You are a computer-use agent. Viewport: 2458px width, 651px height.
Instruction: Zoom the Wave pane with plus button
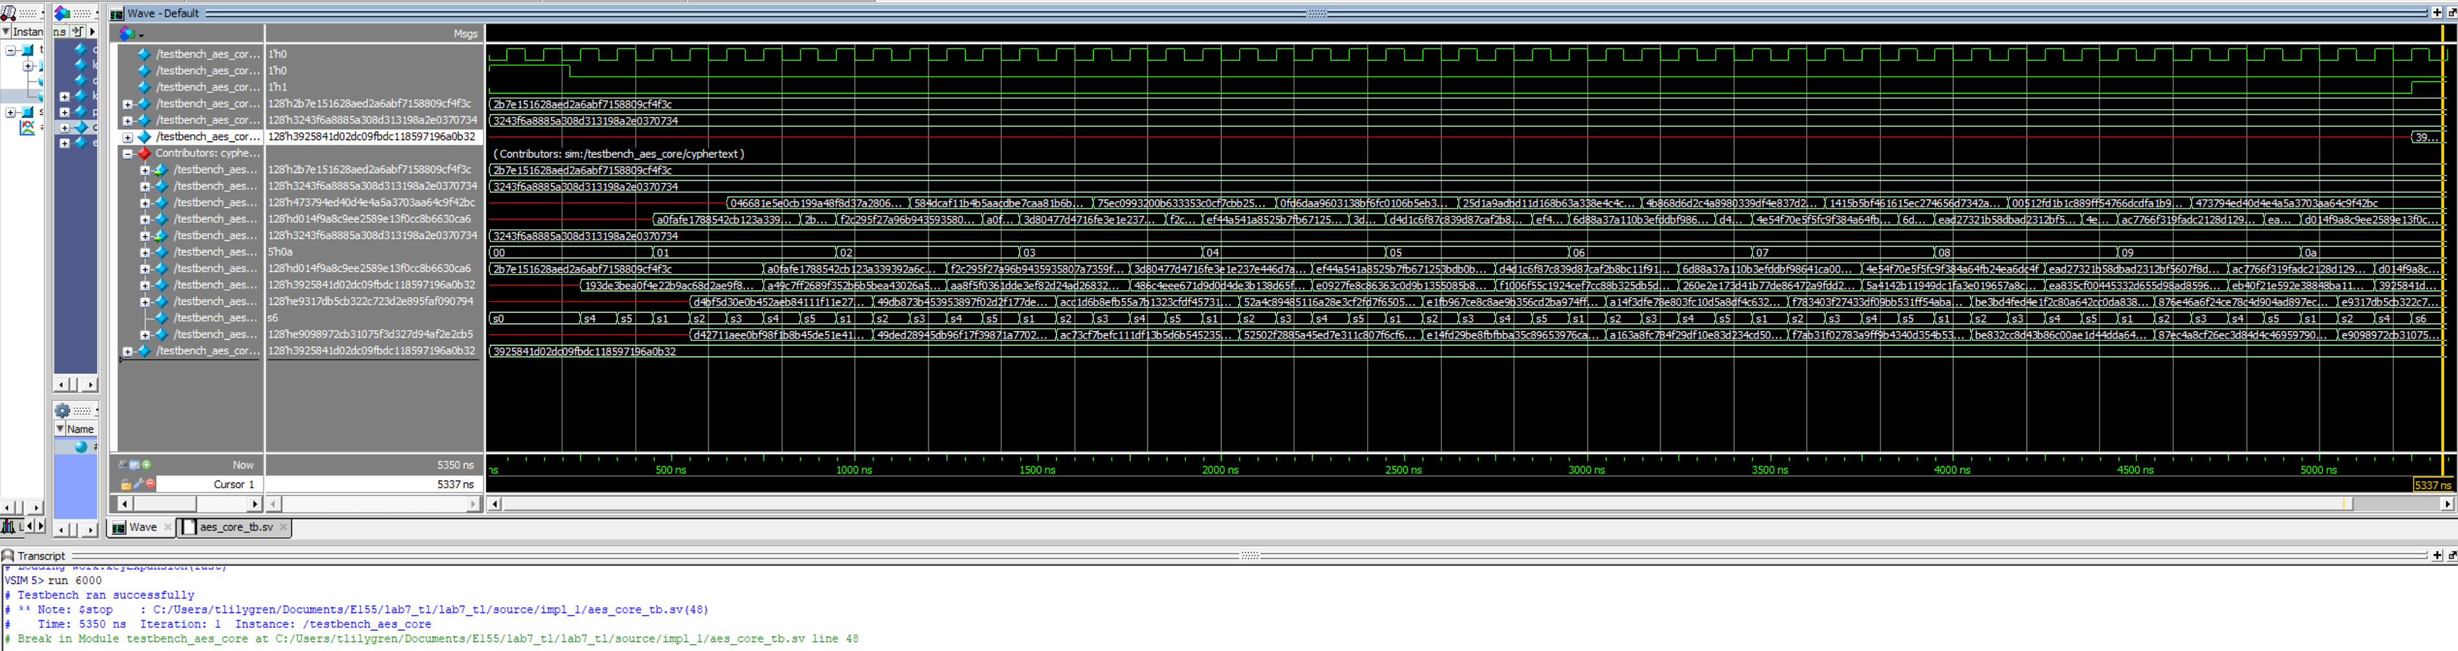pyautogui.click(x=2437, y=12)
